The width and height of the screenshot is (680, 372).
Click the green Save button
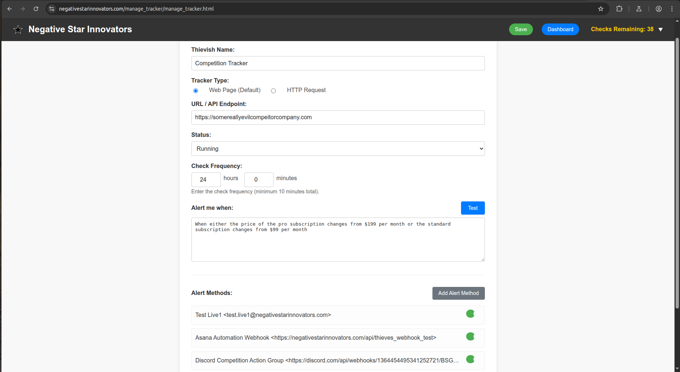click(x=521, y=29)
